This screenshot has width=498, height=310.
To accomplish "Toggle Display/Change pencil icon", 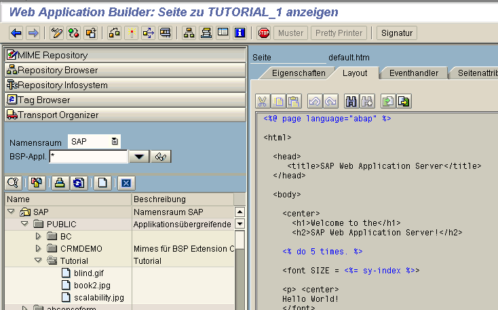I will click(57, 33).
